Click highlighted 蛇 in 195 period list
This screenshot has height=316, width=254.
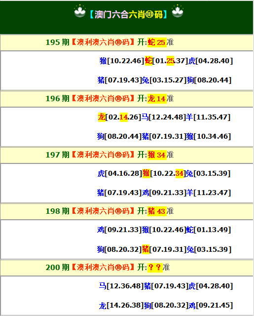point(148,61)
